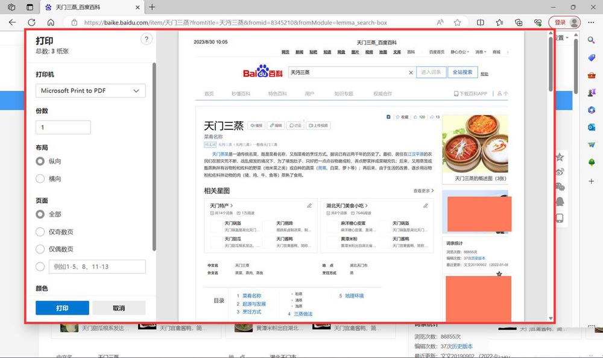The height and width of the screenshot is (358, 603).
Task: Click the print settings panel scrollbar
Action: [x=154, y=157]
